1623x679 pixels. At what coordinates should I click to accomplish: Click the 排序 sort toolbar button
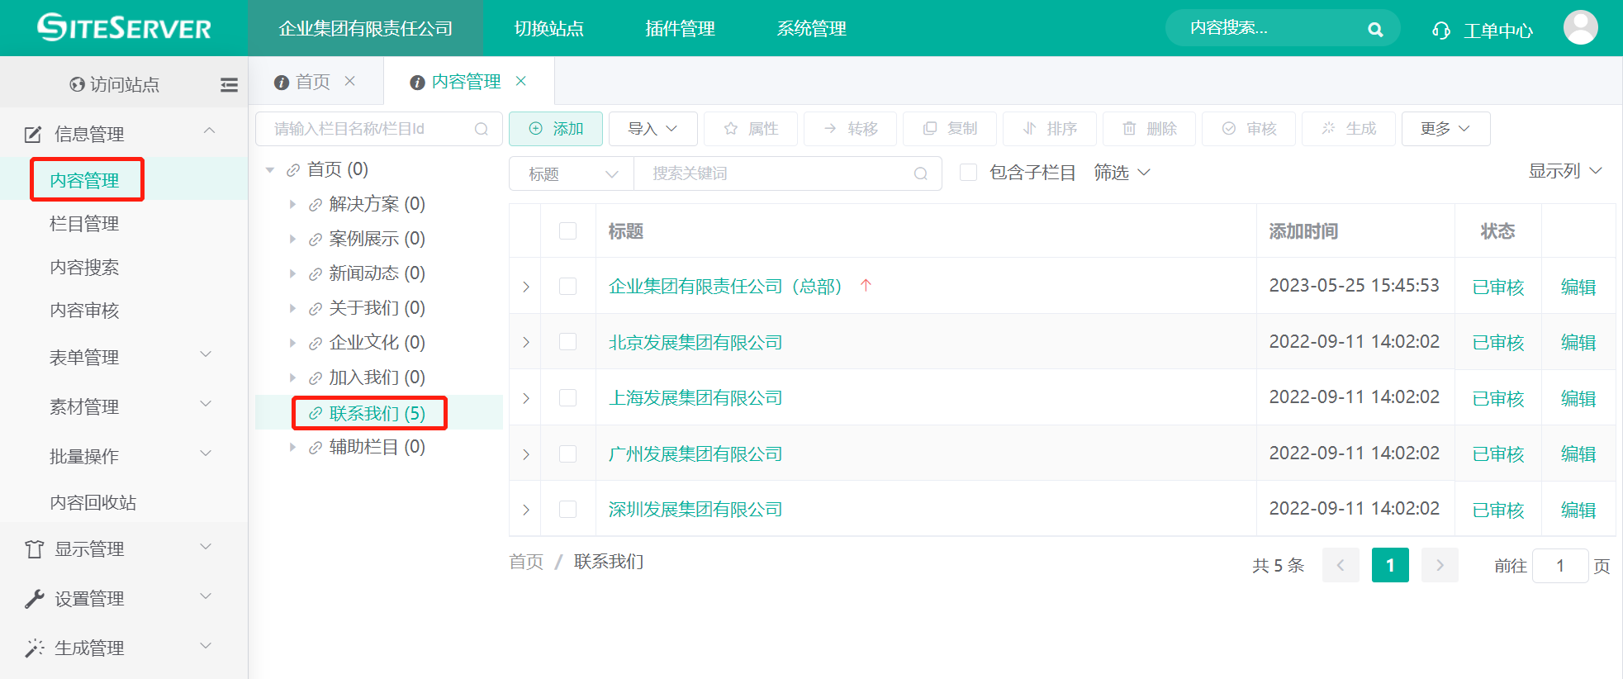tap(1050, 129)
